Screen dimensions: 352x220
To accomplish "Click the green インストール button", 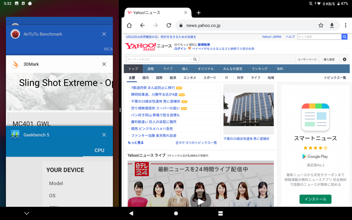I will [315, 199].
